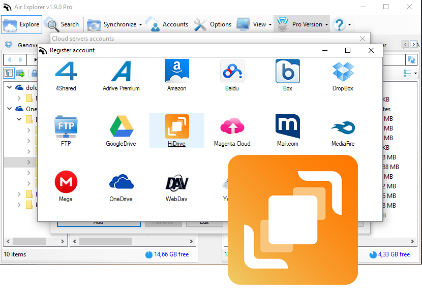This screenshot has width=422, height=295.
Task: Collapse the 'dolc' account tree node
Action: point(10,87)
